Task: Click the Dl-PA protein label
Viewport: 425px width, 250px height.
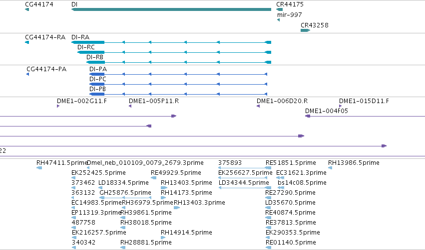Action: pyautogui.click(x=98, y=69)
